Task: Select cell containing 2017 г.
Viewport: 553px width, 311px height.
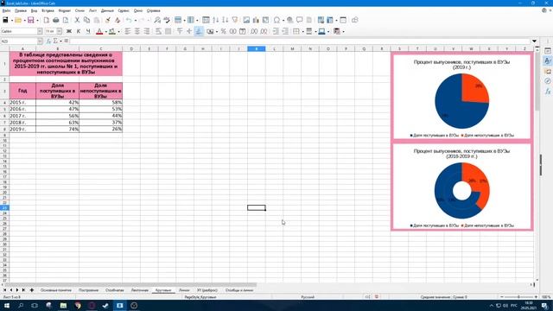Action: tap(22, 116)
